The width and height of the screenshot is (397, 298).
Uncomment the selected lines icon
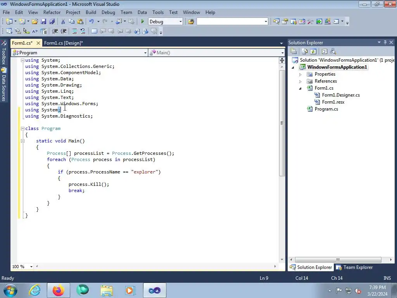(83, 31)
